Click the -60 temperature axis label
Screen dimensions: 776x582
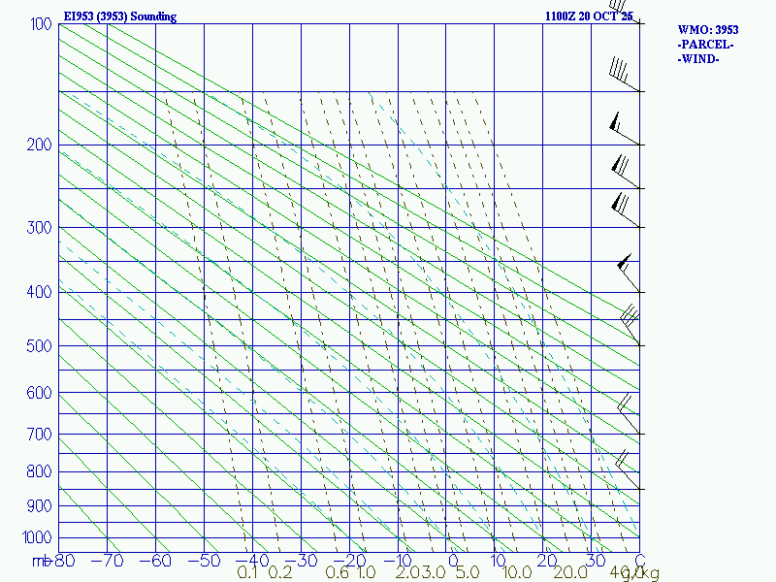[155, 561]
